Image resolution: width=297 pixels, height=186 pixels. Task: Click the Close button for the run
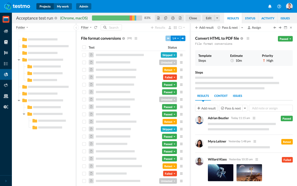coord(193,18)
